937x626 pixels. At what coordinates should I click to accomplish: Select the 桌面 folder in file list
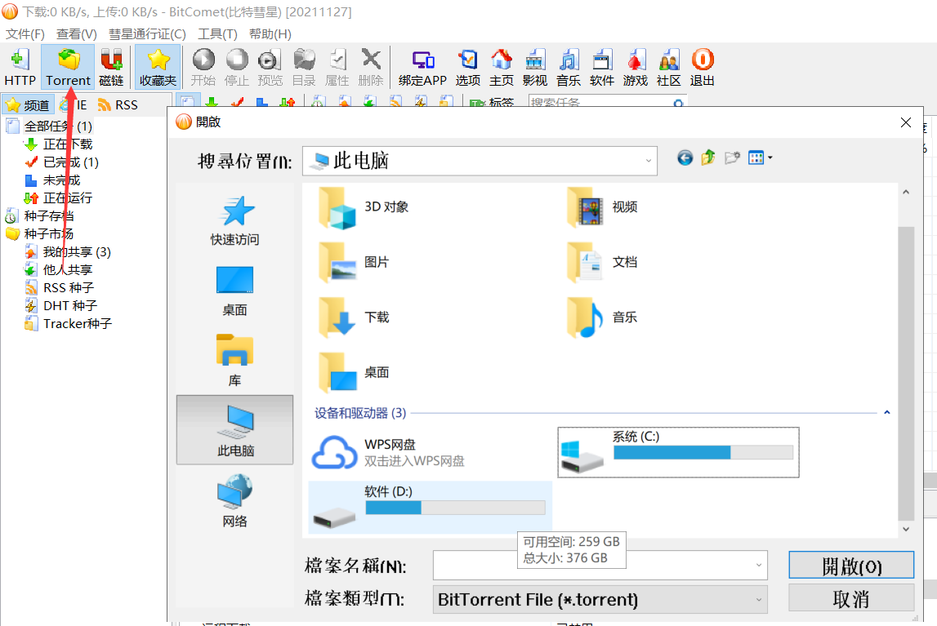353,373
